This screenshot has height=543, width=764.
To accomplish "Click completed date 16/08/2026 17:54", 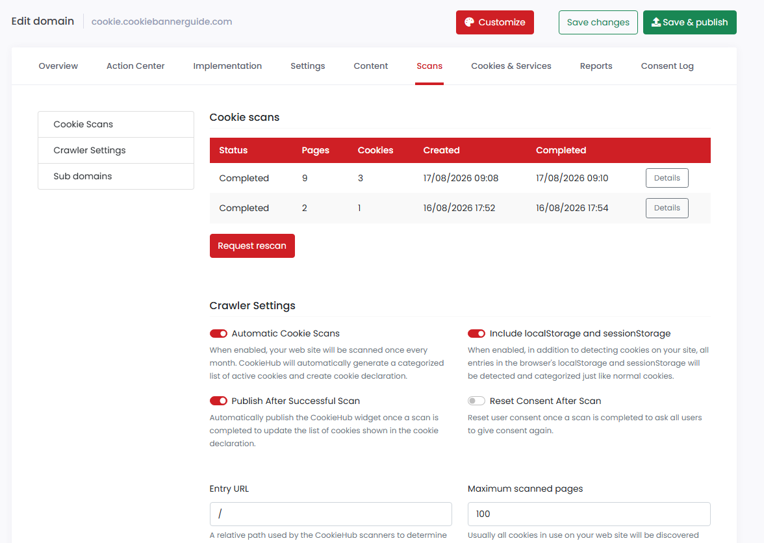I will [x=572, y=208].
